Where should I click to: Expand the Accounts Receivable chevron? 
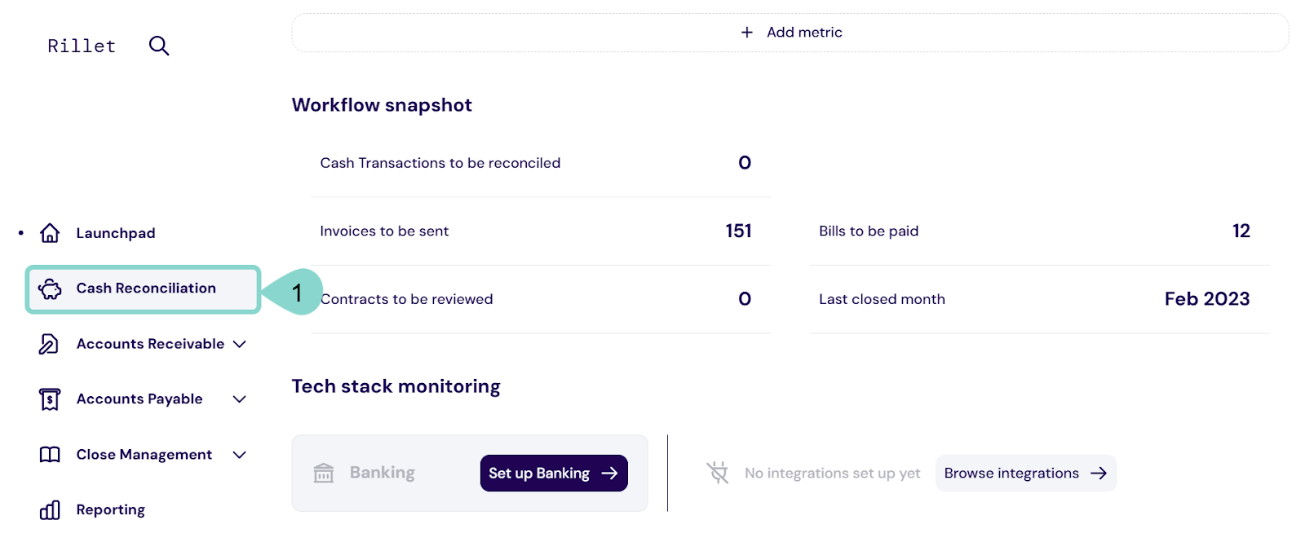(240, 344)
